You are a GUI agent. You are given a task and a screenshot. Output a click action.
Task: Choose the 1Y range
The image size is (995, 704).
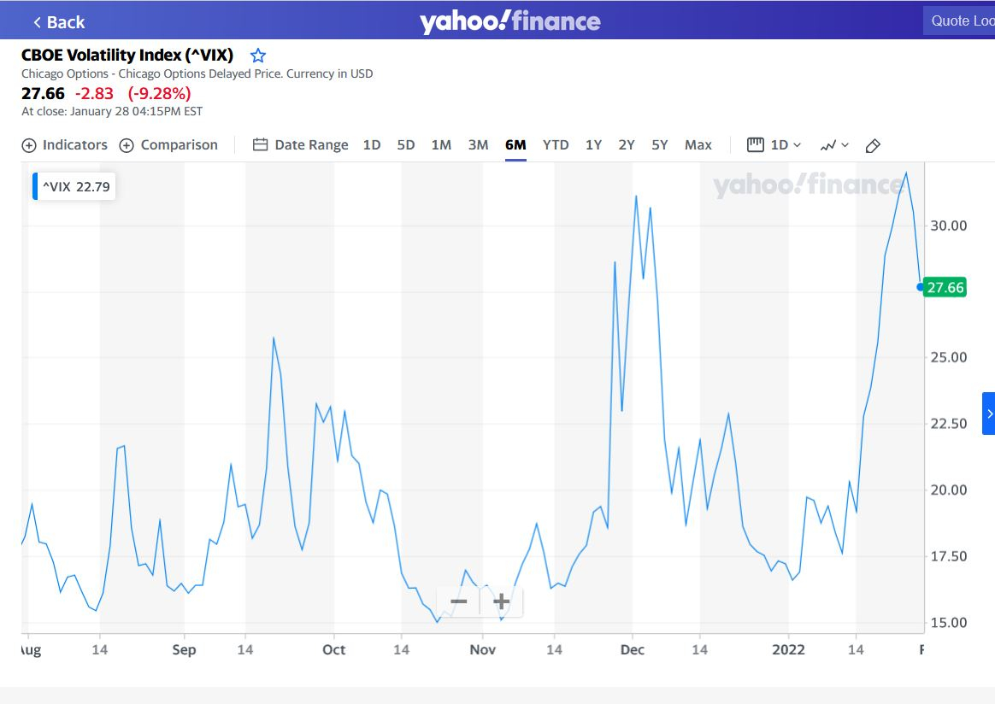click(593, 145)
